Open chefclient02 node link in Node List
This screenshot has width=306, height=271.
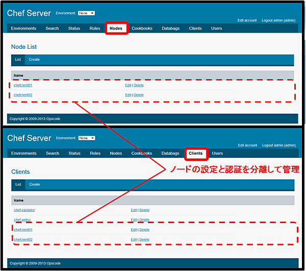click(23, 95)
